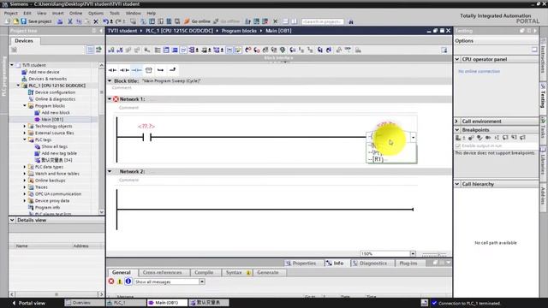The image size is (548, 308).
Task: Click the ??.? operand above the contact
Action: click(x=146, y=126)
